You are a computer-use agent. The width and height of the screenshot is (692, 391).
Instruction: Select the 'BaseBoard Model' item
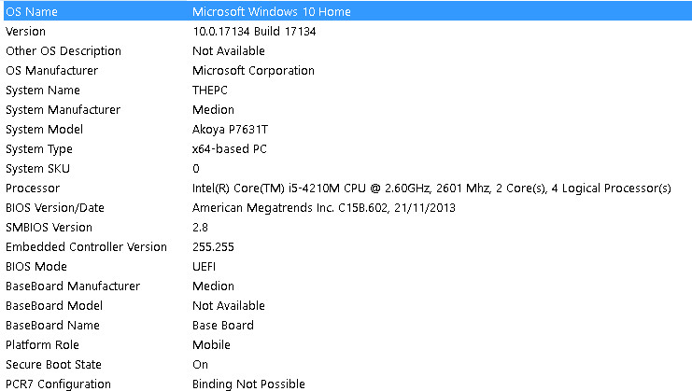coord(54,306)
